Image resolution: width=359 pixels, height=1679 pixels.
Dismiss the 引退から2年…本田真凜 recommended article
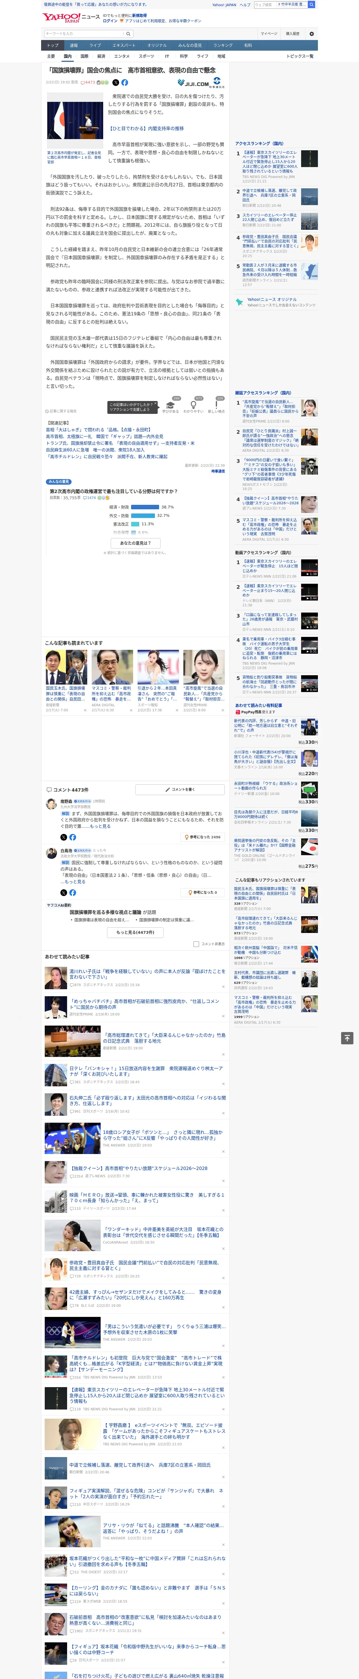(177, 710)
